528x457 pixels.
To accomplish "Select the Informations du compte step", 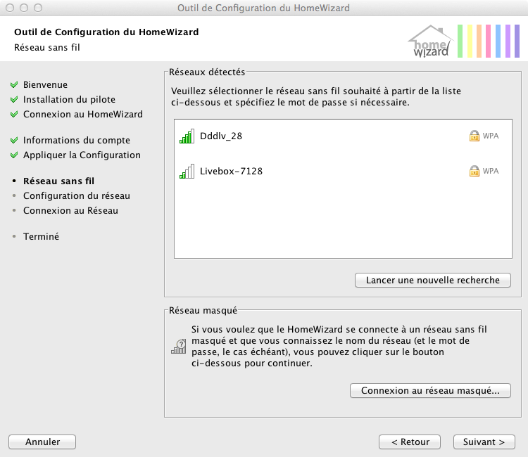I will pyautogui.click(x=77, y=140).
